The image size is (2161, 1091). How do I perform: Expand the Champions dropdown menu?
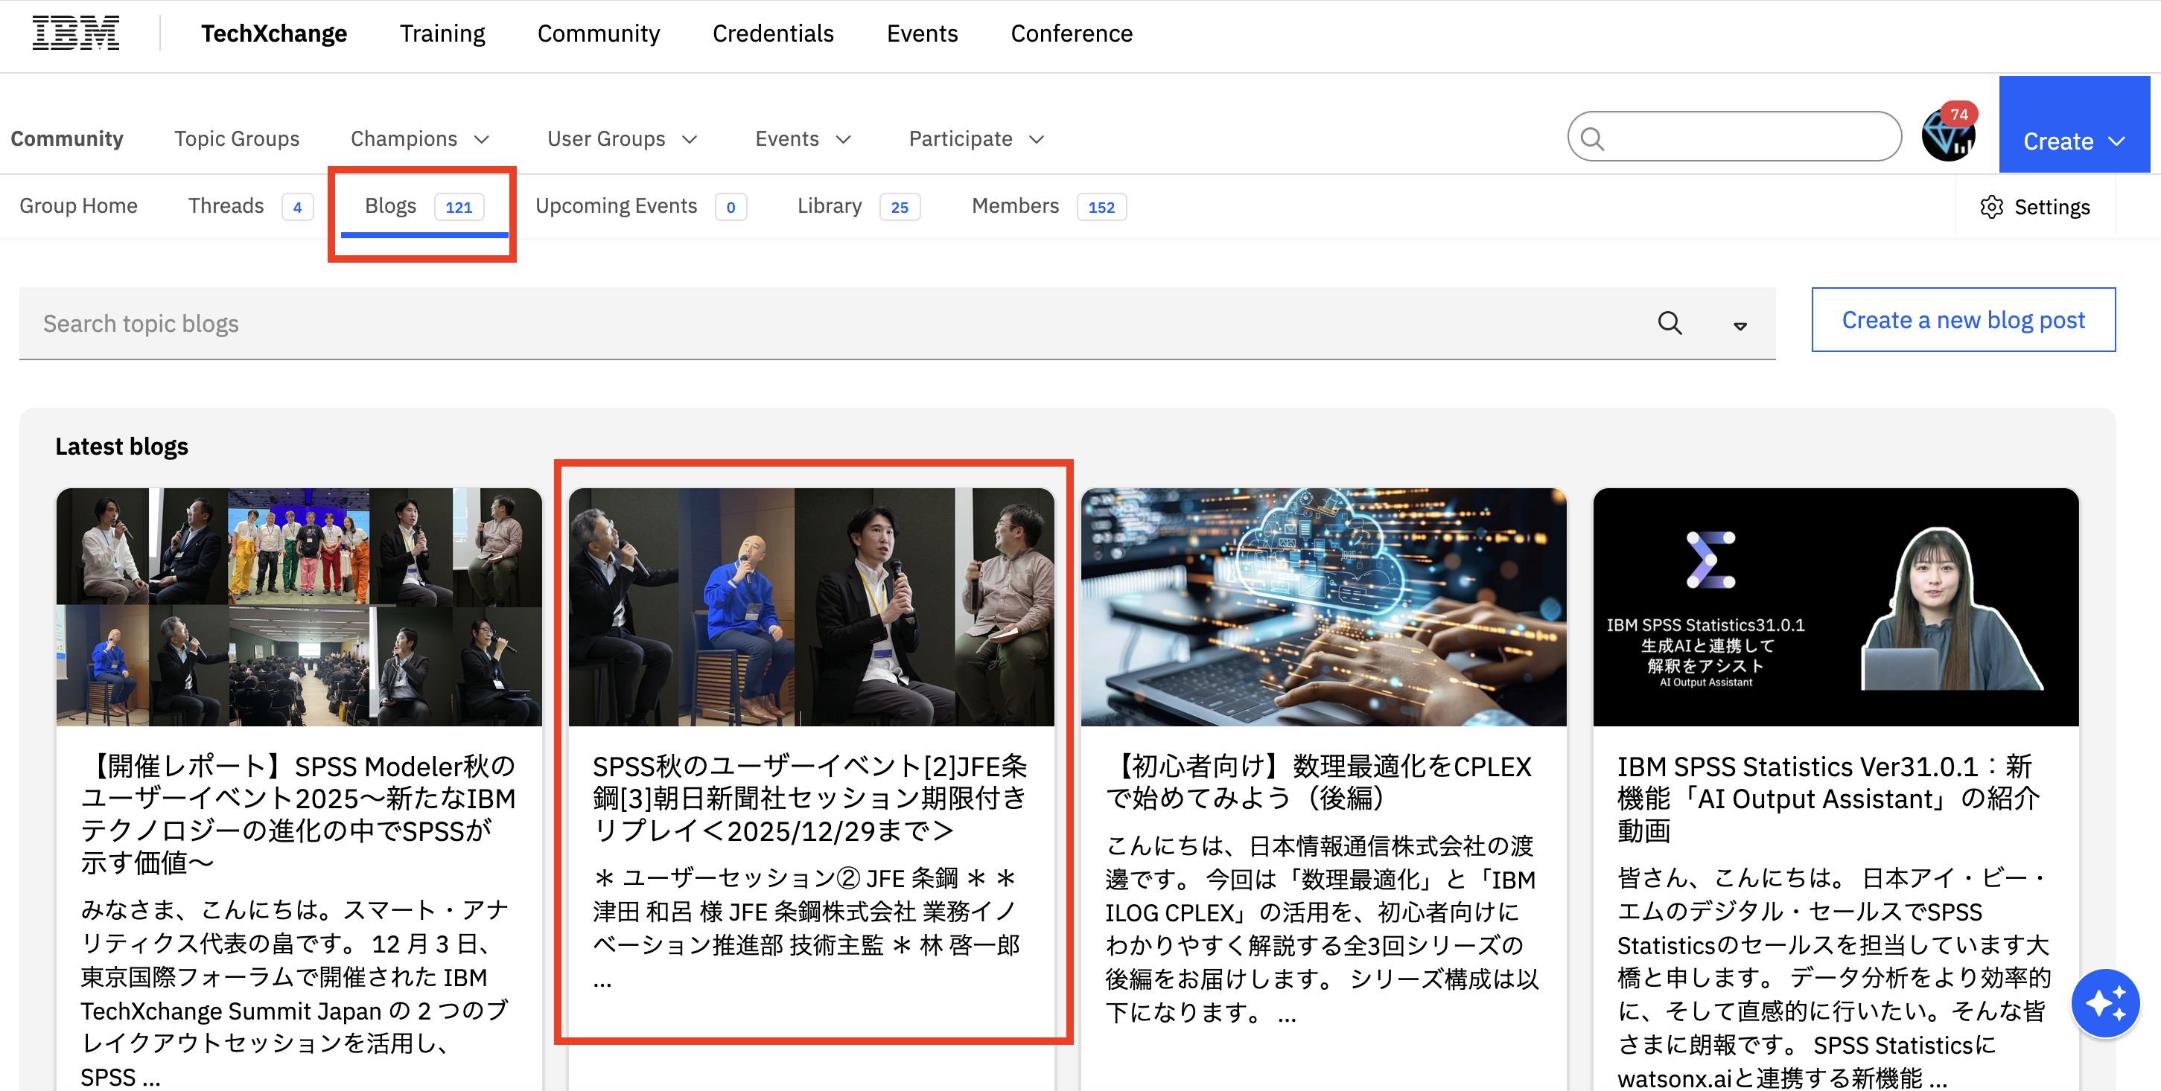pos(418,138)
